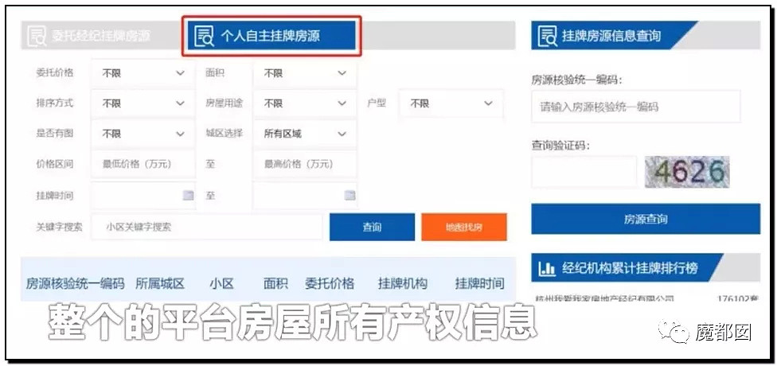Screen dimensions: 777x366
Task: Focus the 最高价格（万元） input
Action: (304, 164)
